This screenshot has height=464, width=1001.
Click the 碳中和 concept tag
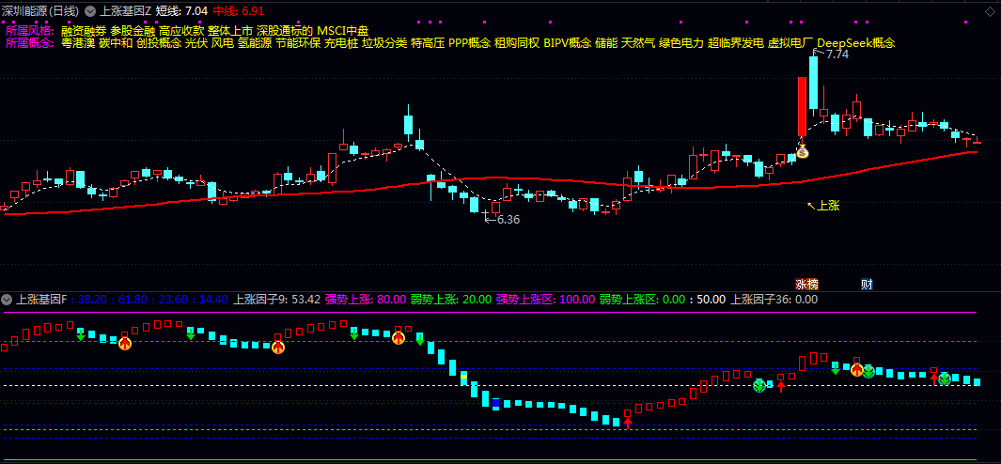click(116, 43)
